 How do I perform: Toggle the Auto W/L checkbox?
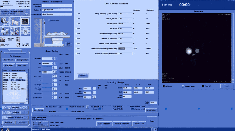[203, 86]
